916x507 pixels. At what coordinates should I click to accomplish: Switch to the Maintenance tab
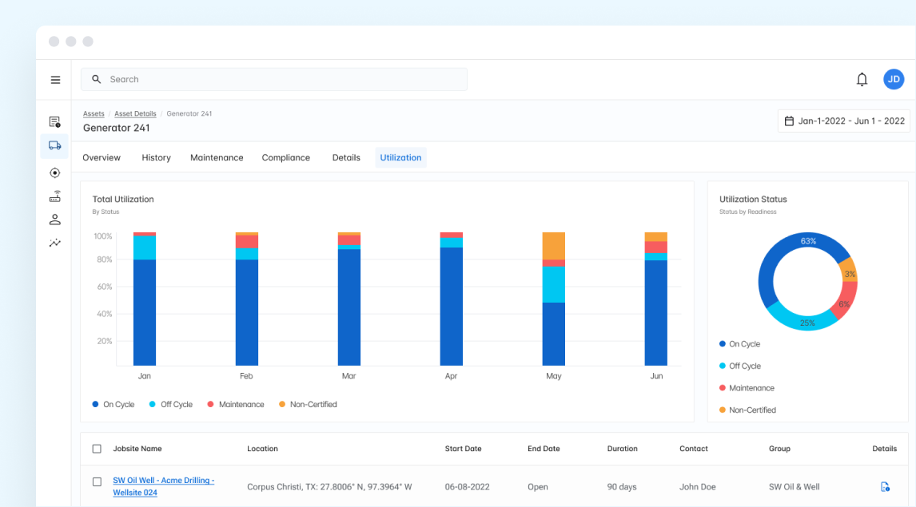217,157
